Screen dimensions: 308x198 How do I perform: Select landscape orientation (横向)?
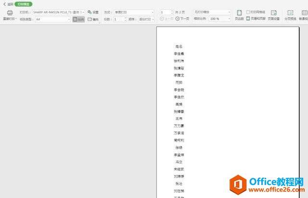coord(93,19)
